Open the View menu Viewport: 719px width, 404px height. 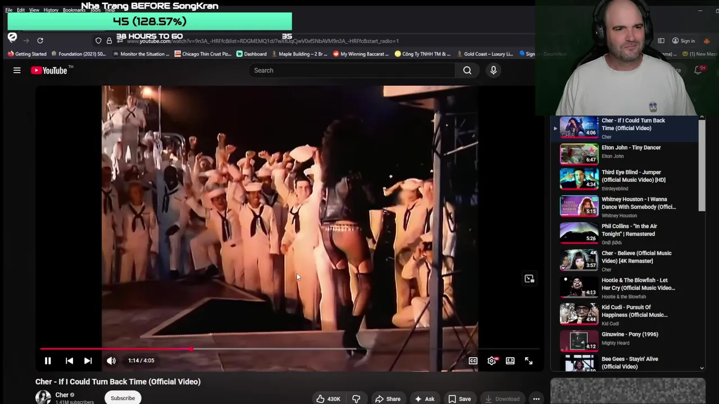34,10
